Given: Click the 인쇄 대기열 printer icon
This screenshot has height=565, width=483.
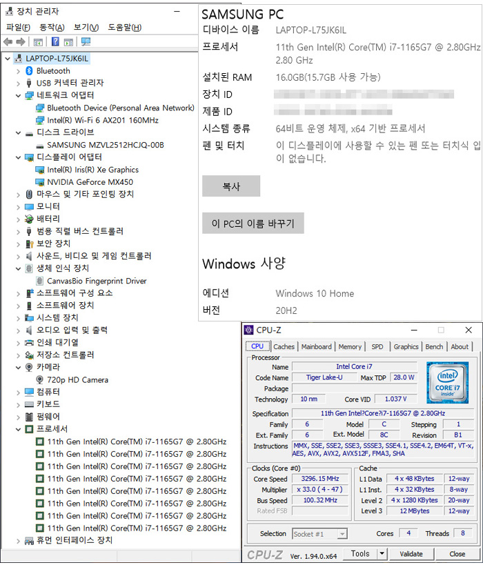Looking at the screenshot, I should (x=29, y=343).
